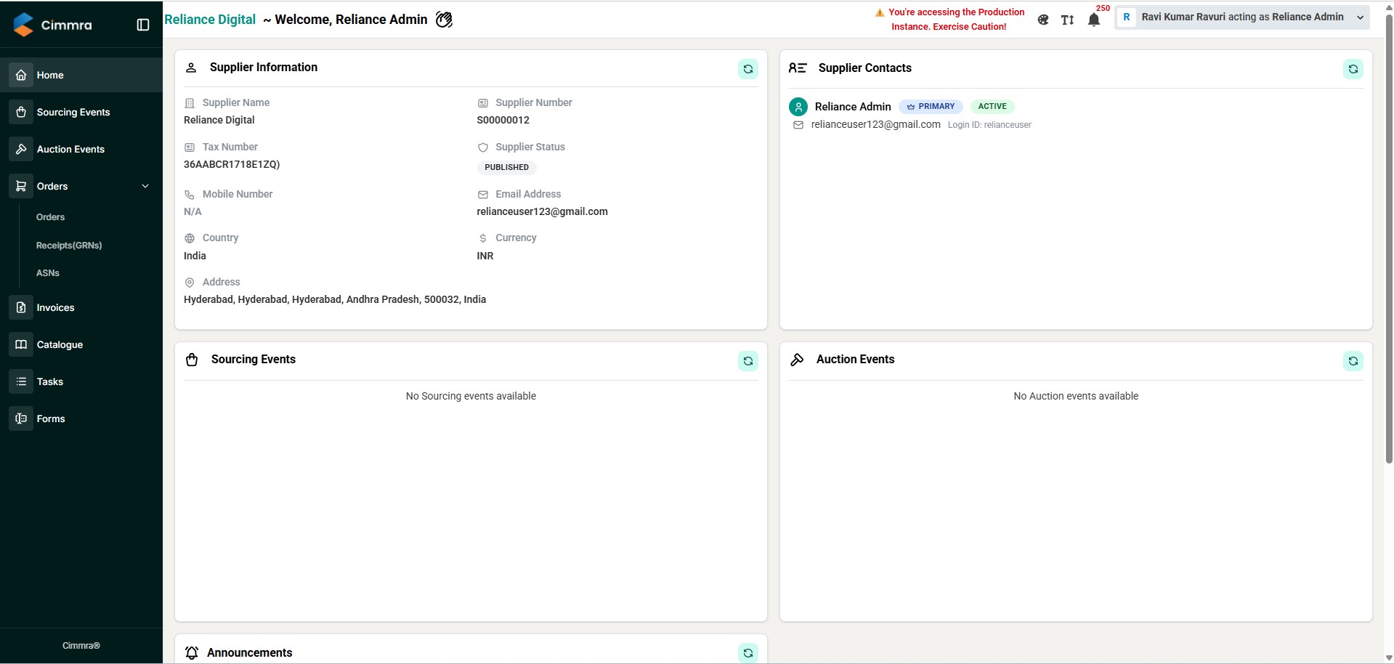1394x664 pixels.
Task: Refresh the Sourcing Events panel
Action: click(x=747, y=361)
